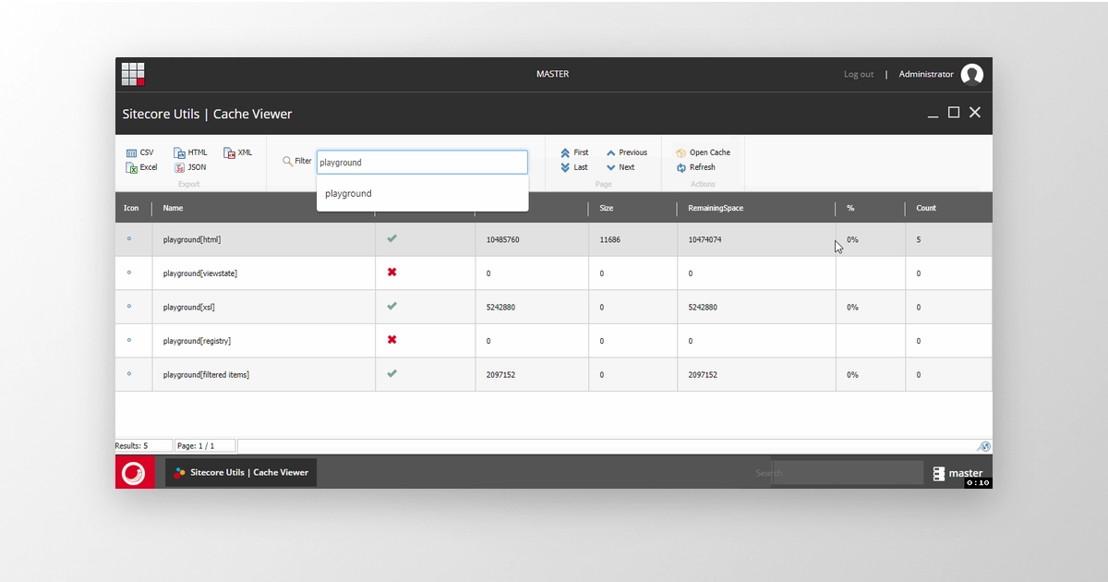
Task: Export the table as CSV
Action: pos(140,152)
